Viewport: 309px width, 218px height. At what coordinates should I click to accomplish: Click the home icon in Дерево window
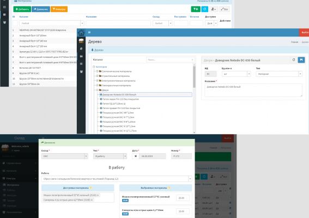tap(81, 33)
